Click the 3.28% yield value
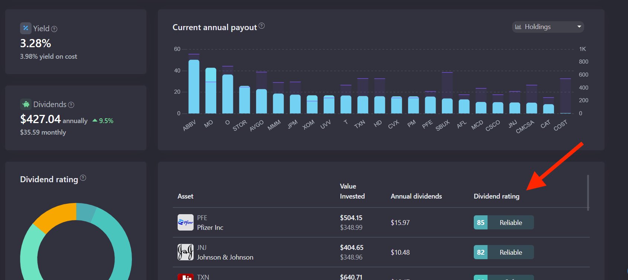628x280 pixels. [x=35, y=44]
